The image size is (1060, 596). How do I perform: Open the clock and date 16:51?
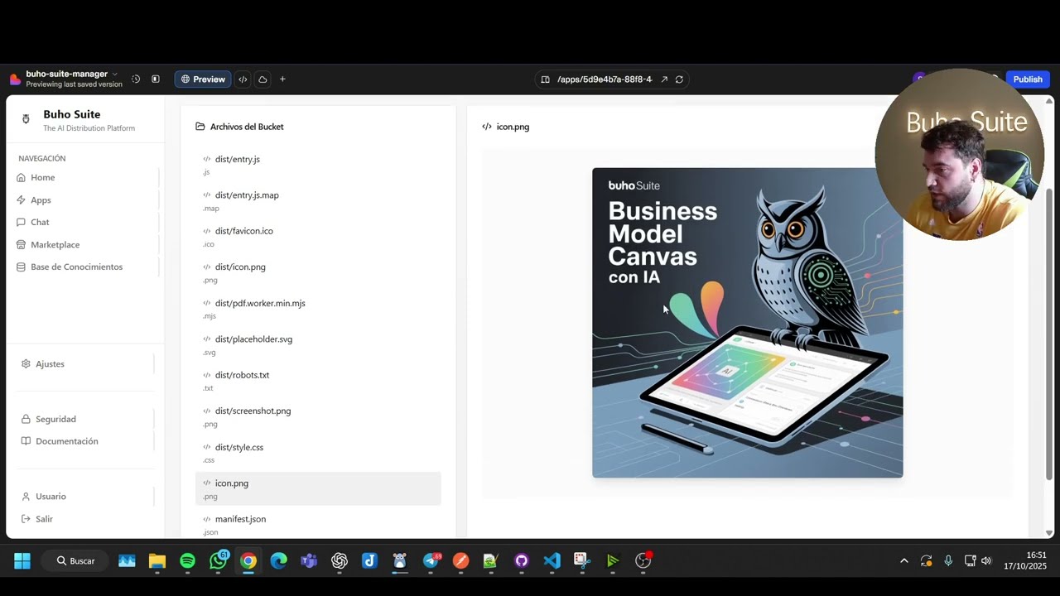pyautogui.click(x=1025, y=561)
